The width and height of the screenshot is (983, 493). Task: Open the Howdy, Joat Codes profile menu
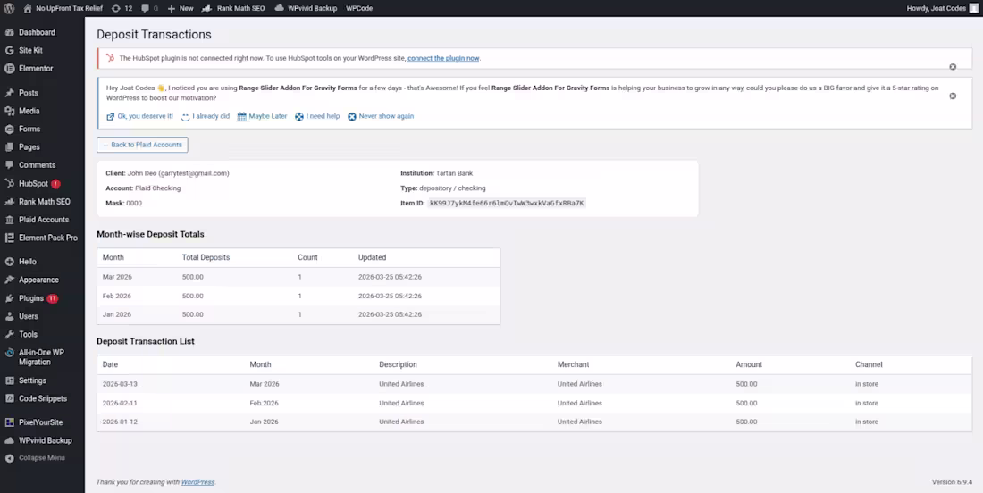pyautogui.click(x=942, y=8)
